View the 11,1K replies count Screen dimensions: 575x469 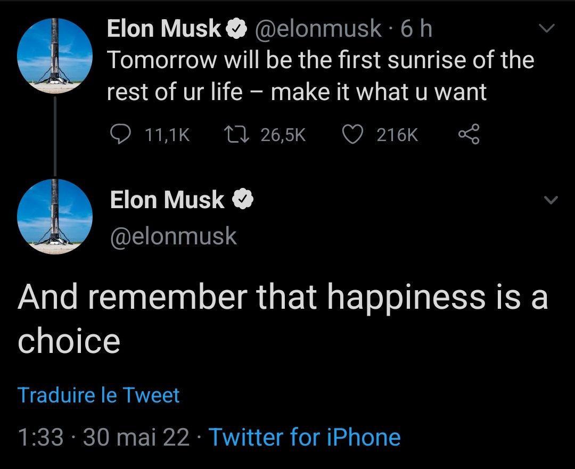[167, 135]
